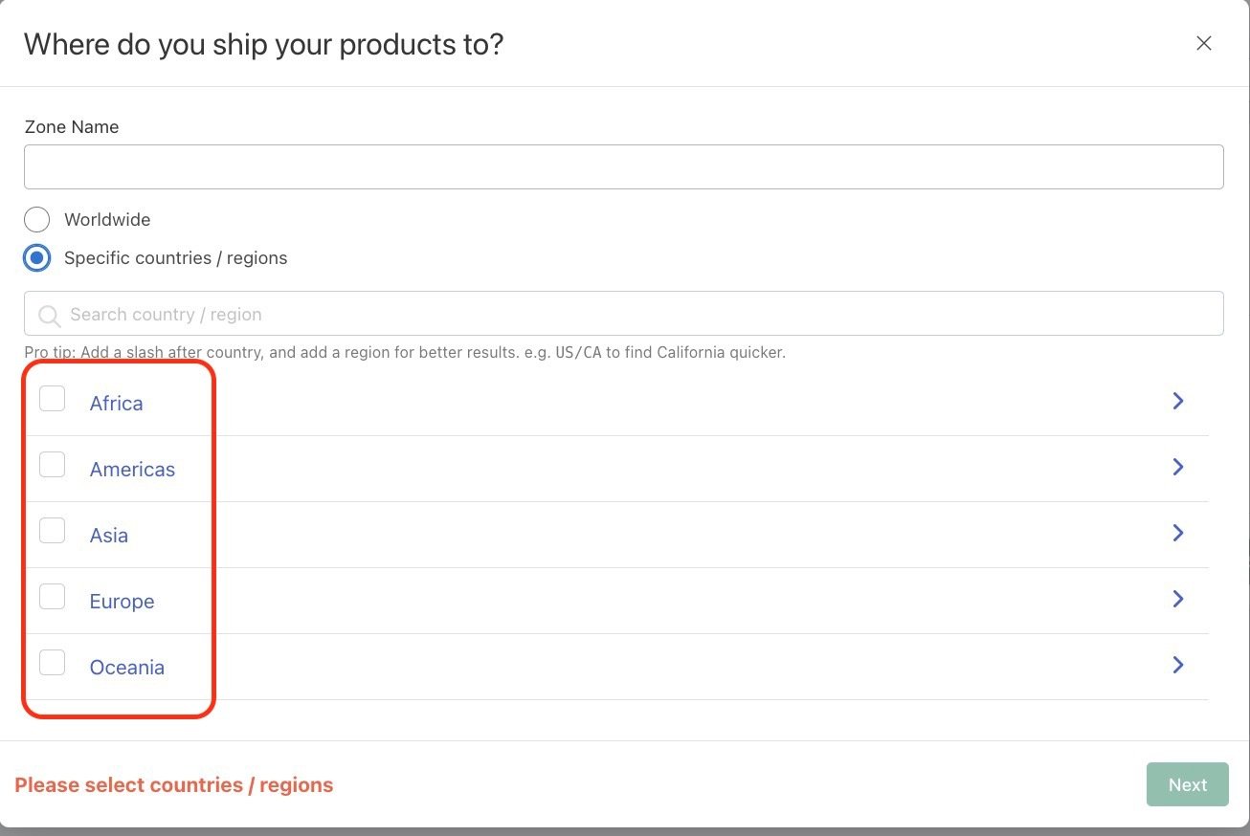Click the magnifier search icon
The width and height of the screenshot is (1250, 836).
pyautogui.click(x=48, y=315)
